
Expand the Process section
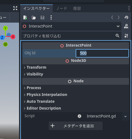coord(76,88)
